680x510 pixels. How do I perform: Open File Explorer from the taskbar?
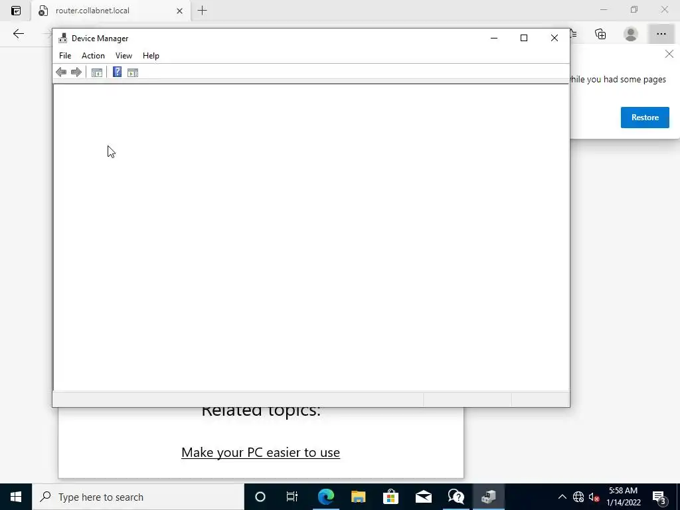(358, 497)
